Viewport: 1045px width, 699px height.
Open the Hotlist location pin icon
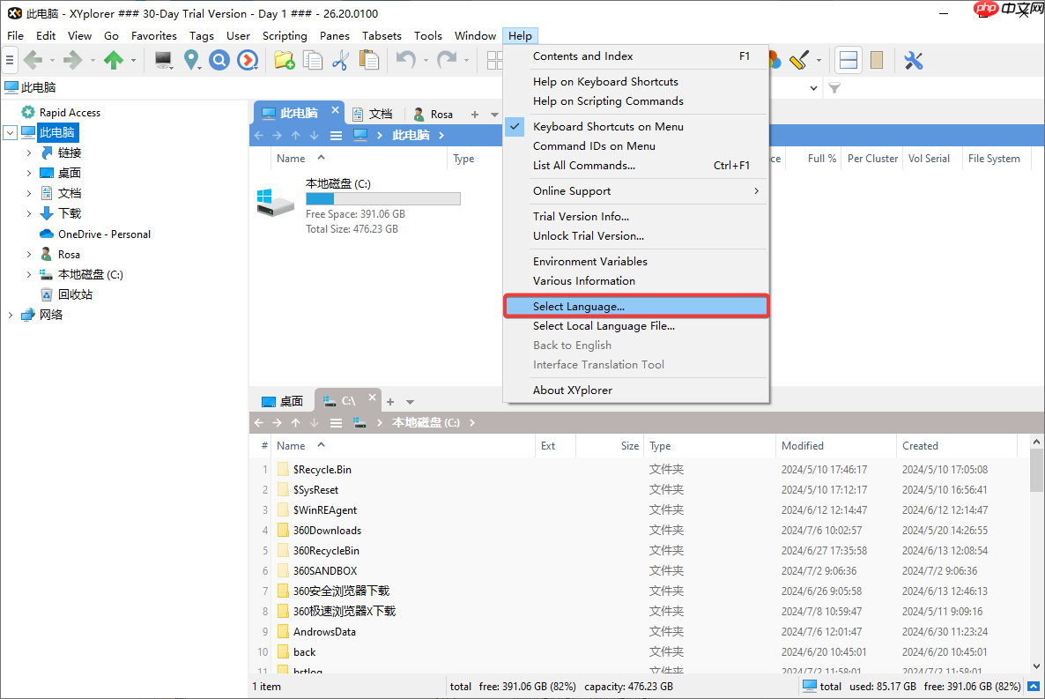pos(191,61)
